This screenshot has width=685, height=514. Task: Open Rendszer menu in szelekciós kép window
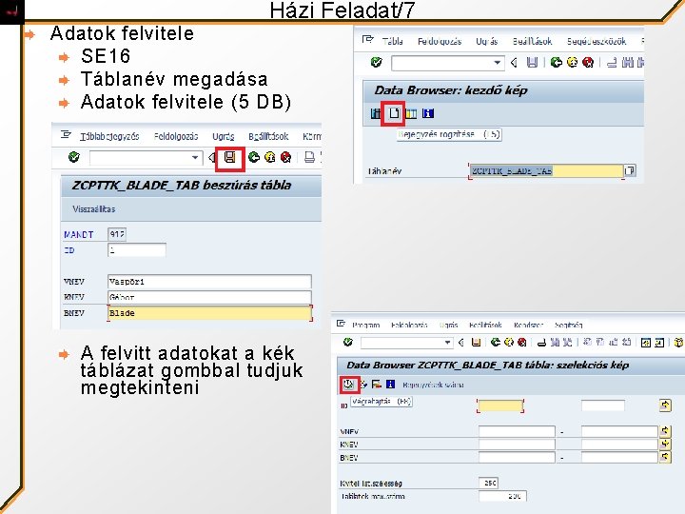coord(528,326)
